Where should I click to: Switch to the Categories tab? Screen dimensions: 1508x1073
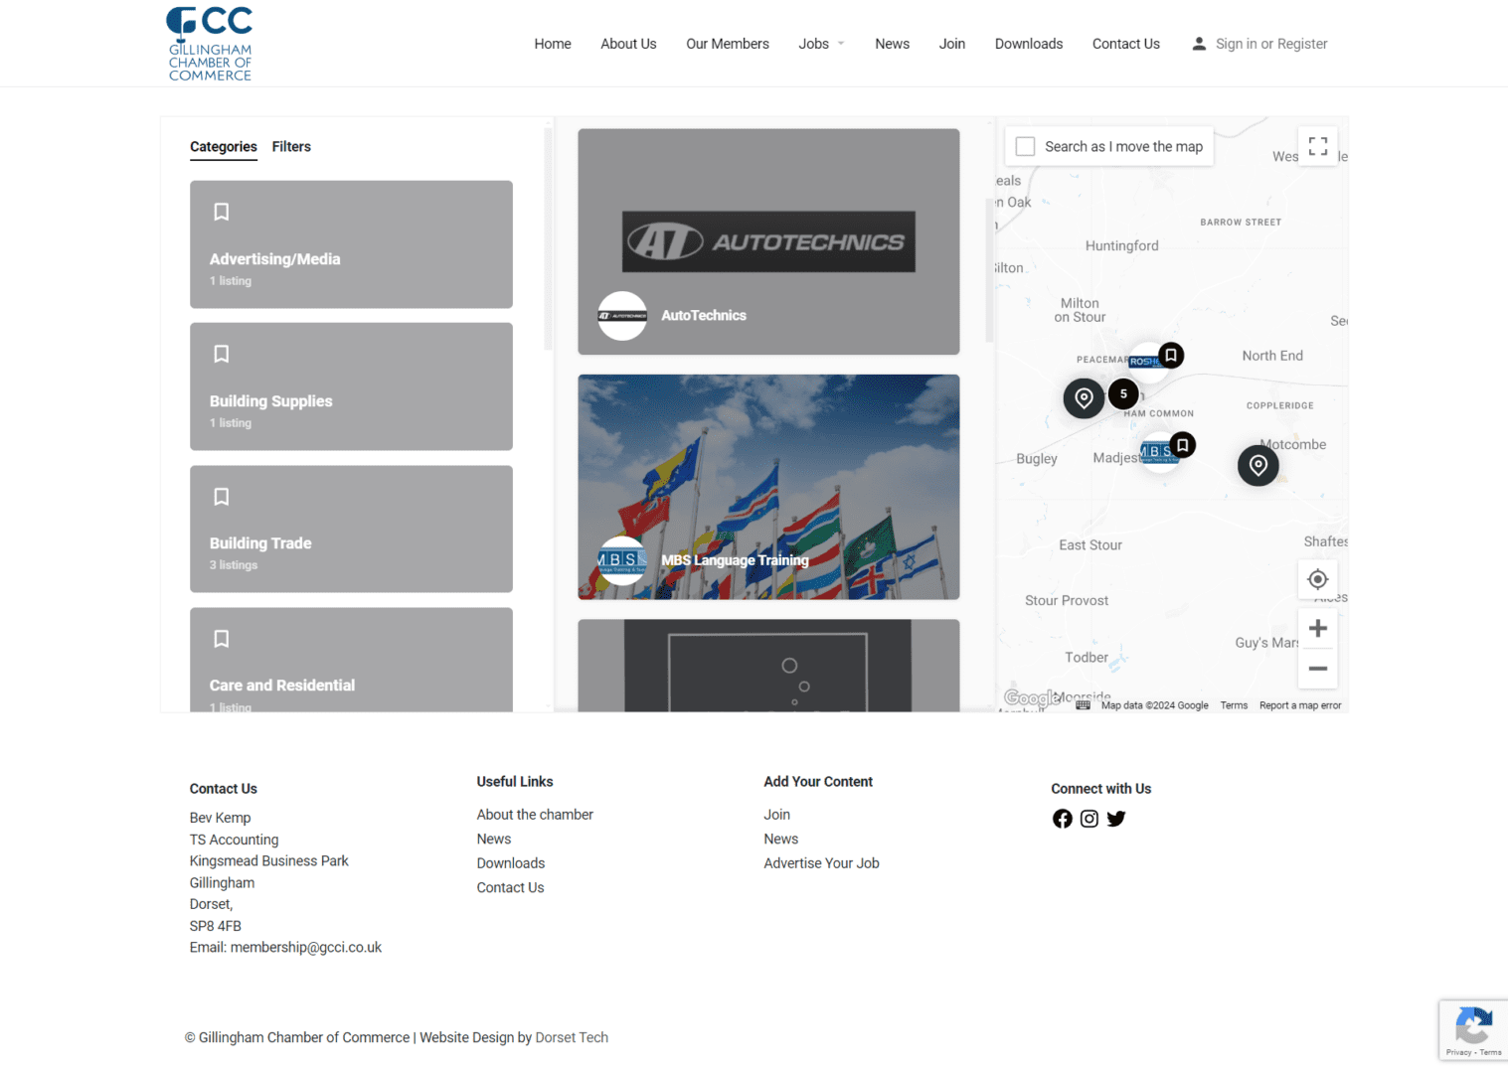click(x=224, y=147)
